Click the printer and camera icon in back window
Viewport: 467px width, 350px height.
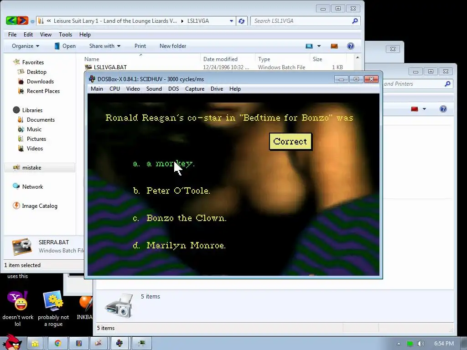(119, 306)
